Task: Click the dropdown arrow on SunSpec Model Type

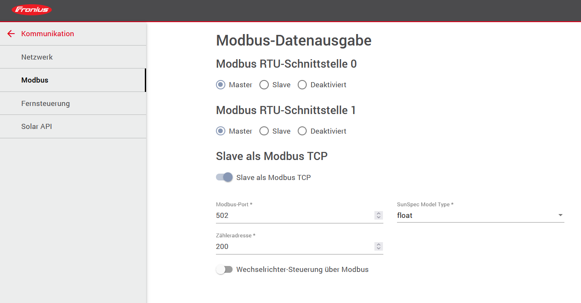Action: (x=560, y=215)
